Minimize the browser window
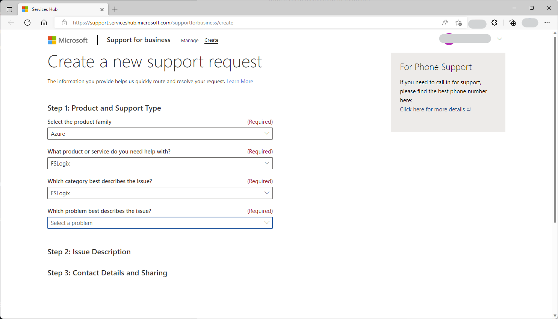 tap(514, 8)
